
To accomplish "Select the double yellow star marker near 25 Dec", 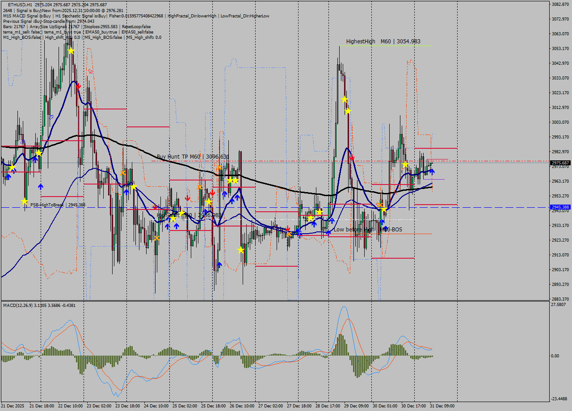I will 233,181.
